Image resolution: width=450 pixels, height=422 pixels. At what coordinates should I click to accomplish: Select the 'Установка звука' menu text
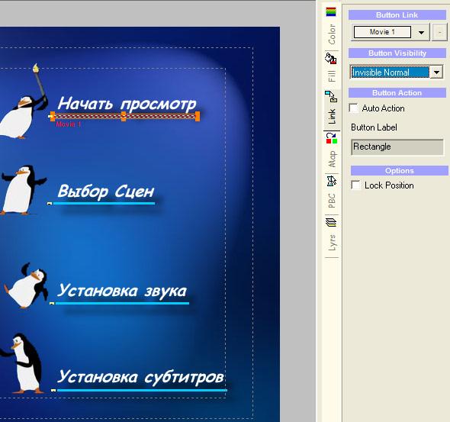[122, 291]
